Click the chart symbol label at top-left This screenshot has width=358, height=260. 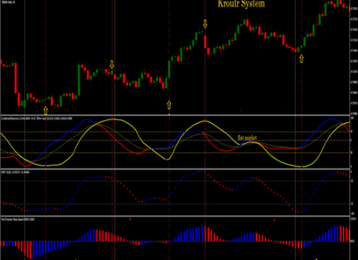(8, 1)
